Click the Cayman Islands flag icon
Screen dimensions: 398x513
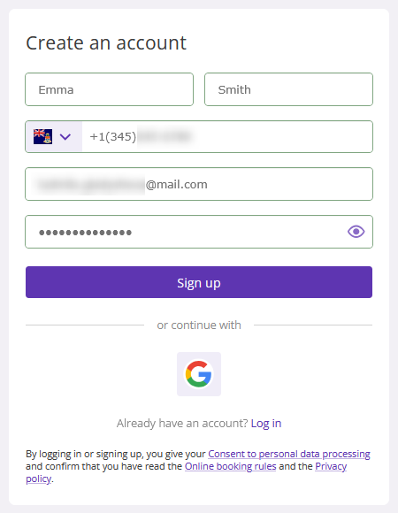coord(42,136)
